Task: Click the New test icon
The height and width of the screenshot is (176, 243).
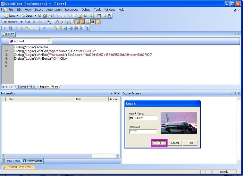Action: point(6,16)
